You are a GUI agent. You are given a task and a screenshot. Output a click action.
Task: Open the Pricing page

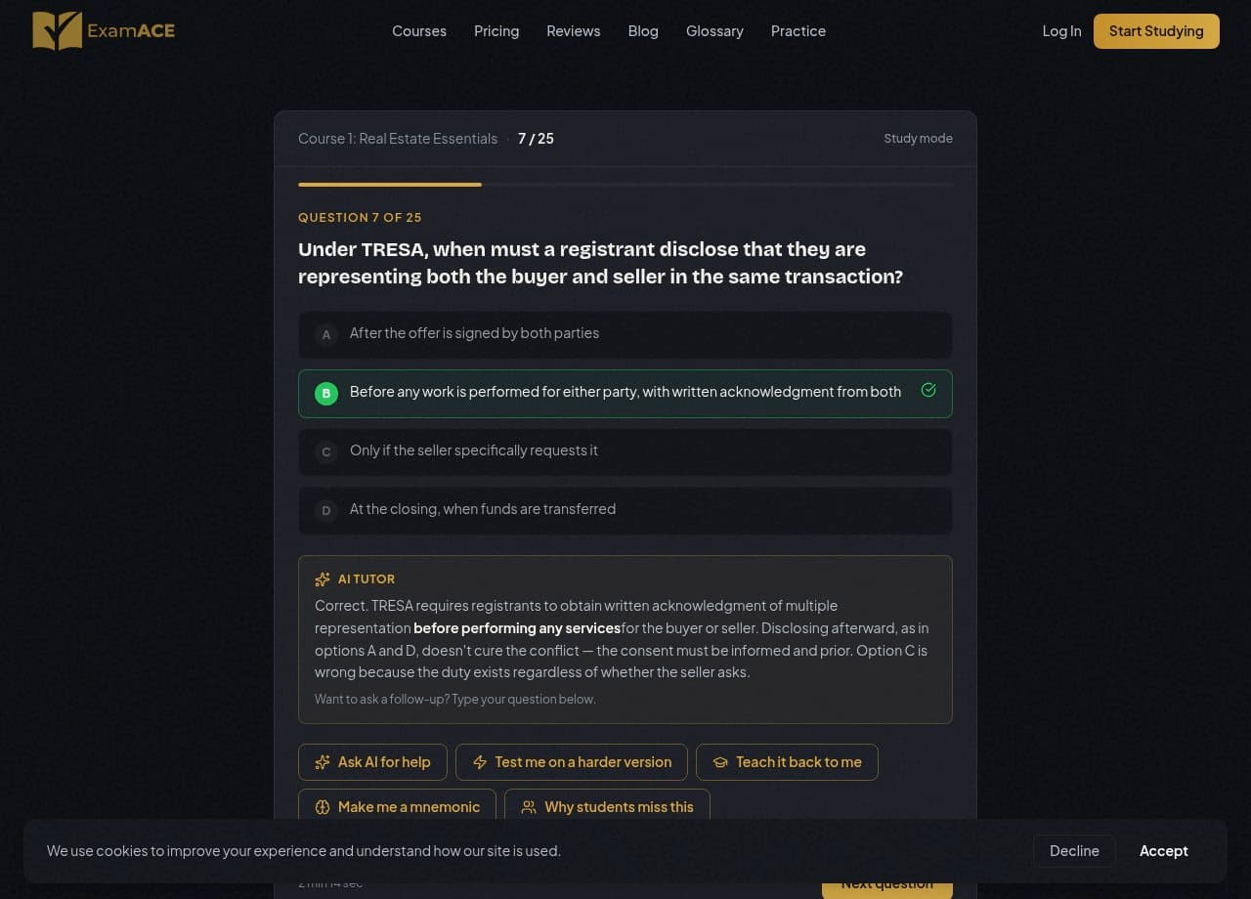click(x=496, y=31)
